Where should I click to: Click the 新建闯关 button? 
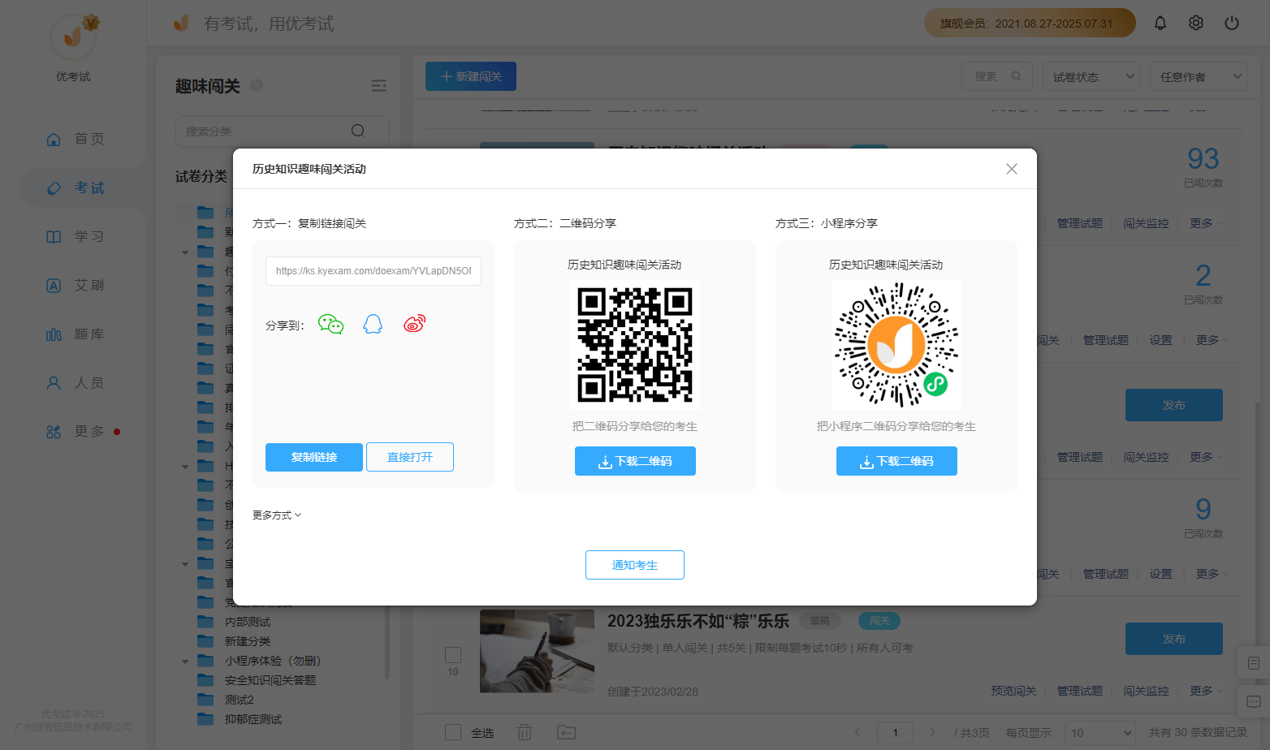(471, 76)
